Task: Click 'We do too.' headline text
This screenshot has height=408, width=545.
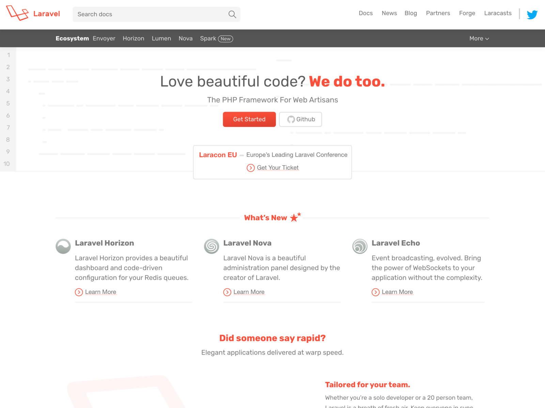Action: tap(347, 82)
